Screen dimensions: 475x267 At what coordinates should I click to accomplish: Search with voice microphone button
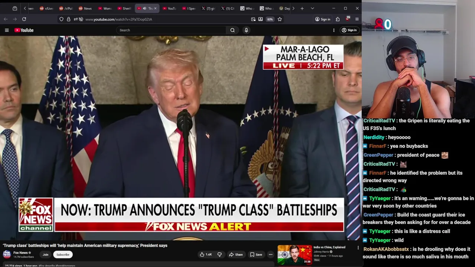pyautogui.click(x=246, y=30)
